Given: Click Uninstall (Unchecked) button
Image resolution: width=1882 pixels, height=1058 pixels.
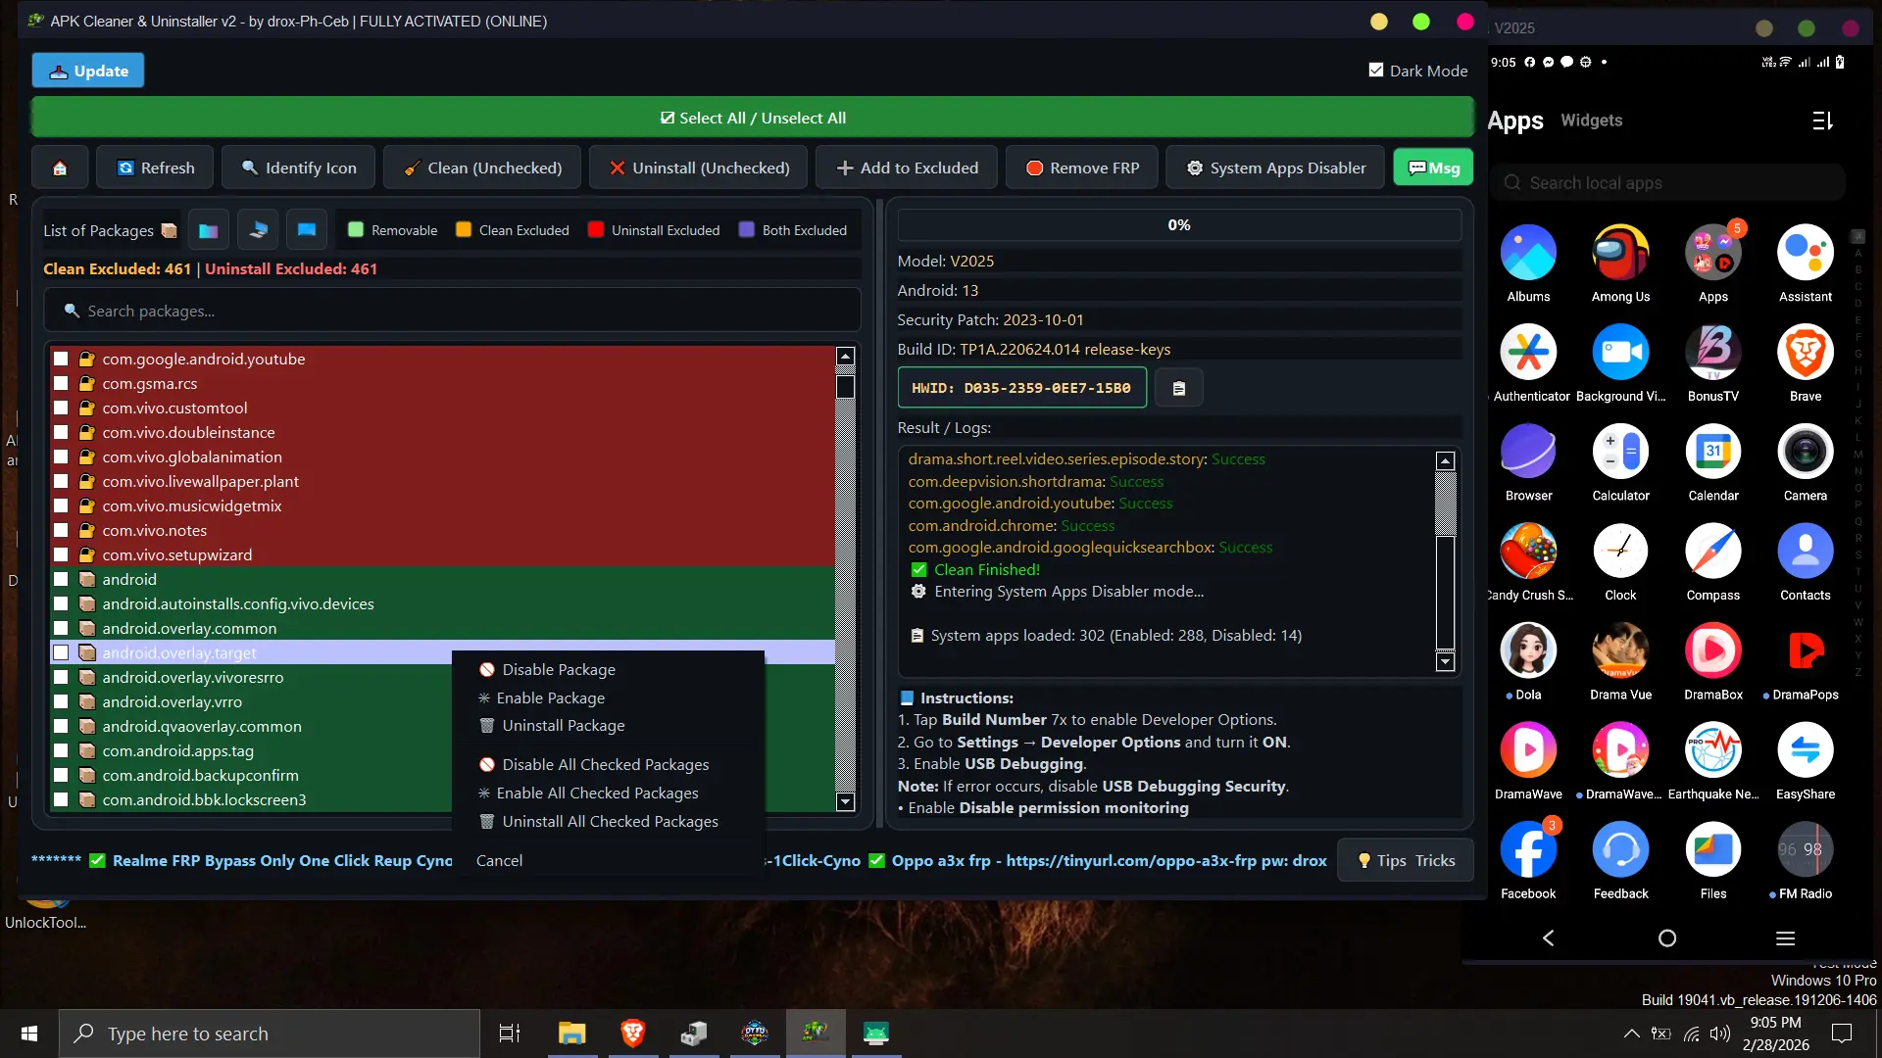Looking at the screenshot, I should click(x=698, y=168).
